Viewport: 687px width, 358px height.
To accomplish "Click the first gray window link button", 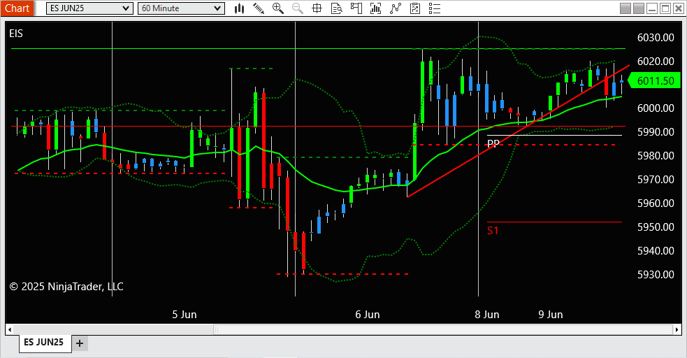I will click(x=625, y=8).
